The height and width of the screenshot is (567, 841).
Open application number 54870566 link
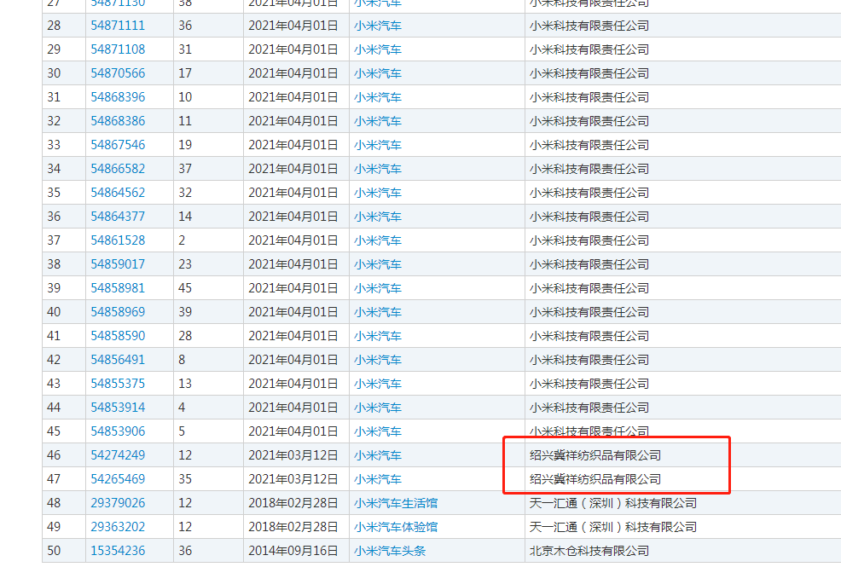[118, 73]
